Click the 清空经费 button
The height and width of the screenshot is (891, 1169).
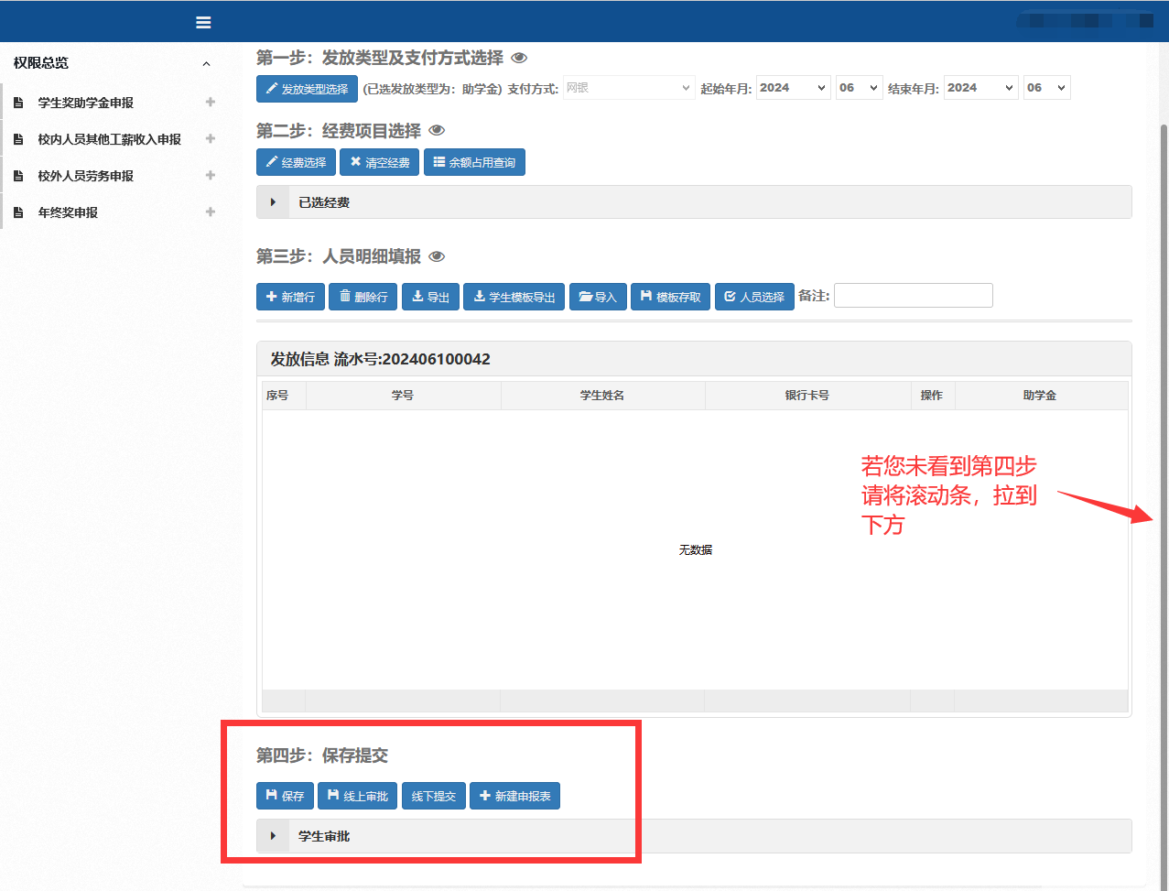(380, 162)
